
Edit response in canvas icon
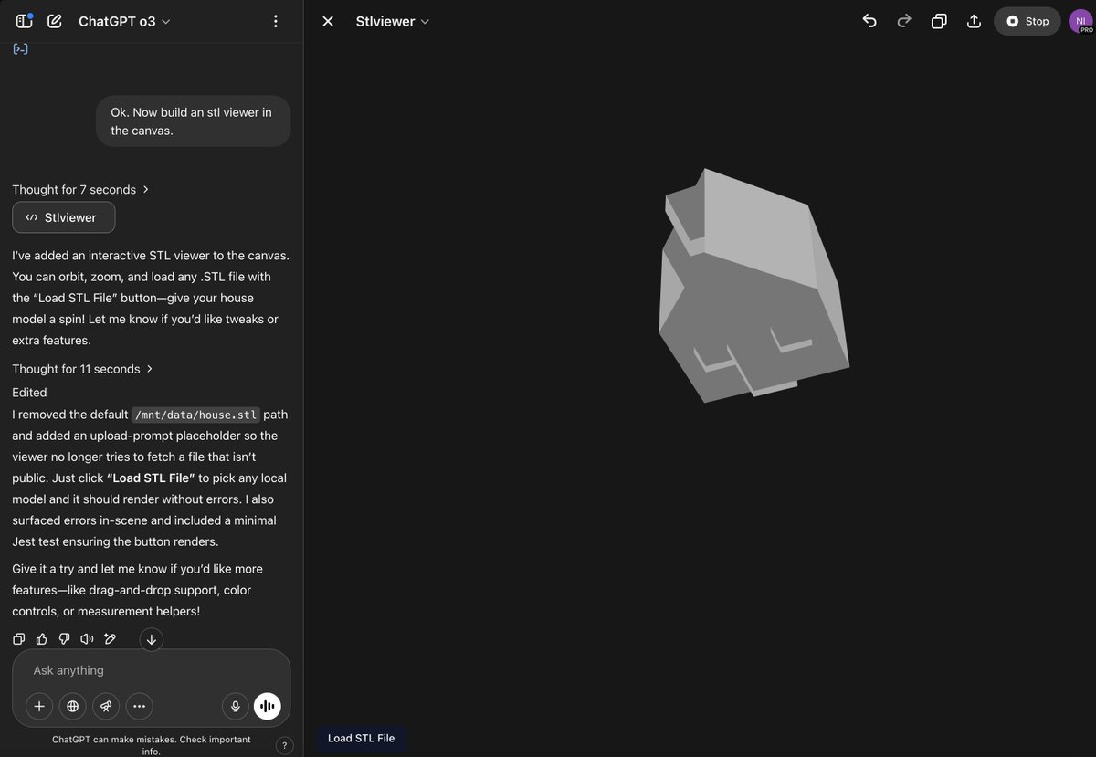point(110,639)
